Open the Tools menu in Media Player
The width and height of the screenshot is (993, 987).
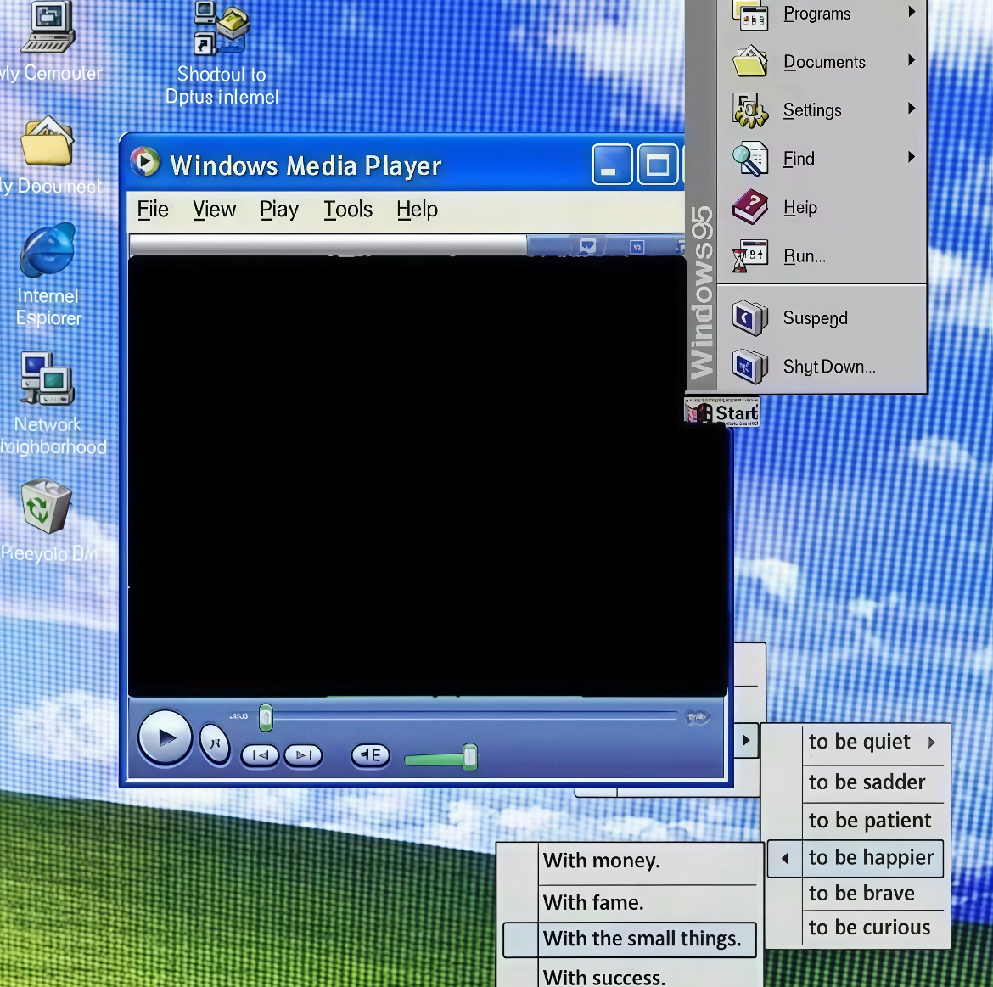tap(348, 210)
